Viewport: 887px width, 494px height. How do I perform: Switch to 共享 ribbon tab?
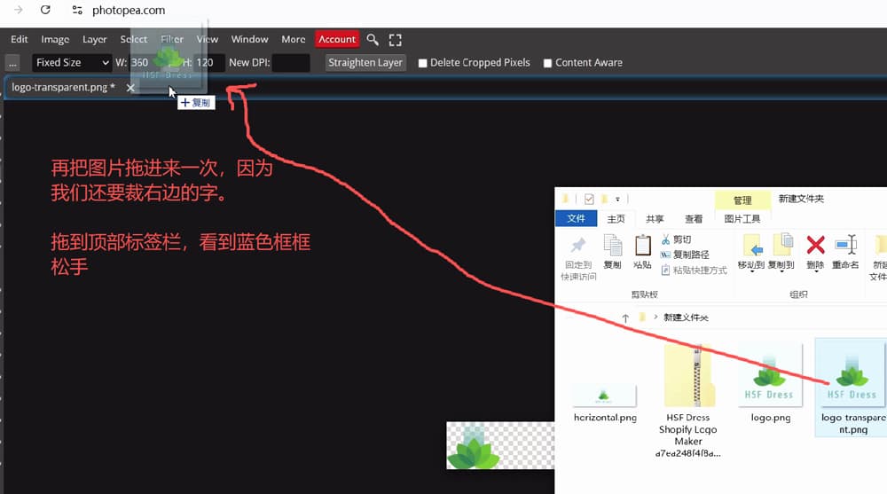pyautogui.click(x=655, y=218)
